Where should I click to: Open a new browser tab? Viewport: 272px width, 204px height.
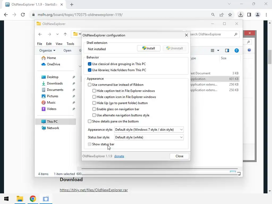[72, 5]
